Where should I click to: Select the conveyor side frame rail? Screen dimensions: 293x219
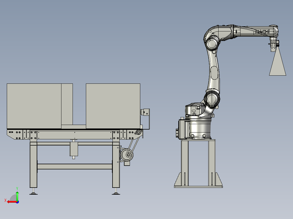pyautogui.click(x=75, y=135)
